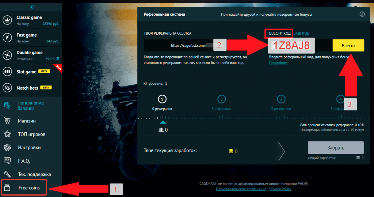Open the Slot game menu entry
This screenshot has width=374, height=197.
point(31,72)
